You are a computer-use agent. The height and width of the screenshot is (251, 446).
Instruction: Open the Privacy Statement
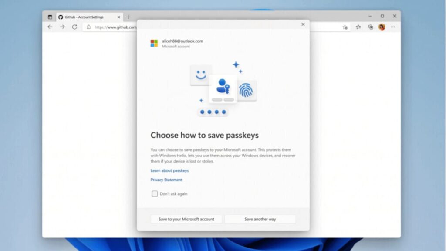[166, 180]
